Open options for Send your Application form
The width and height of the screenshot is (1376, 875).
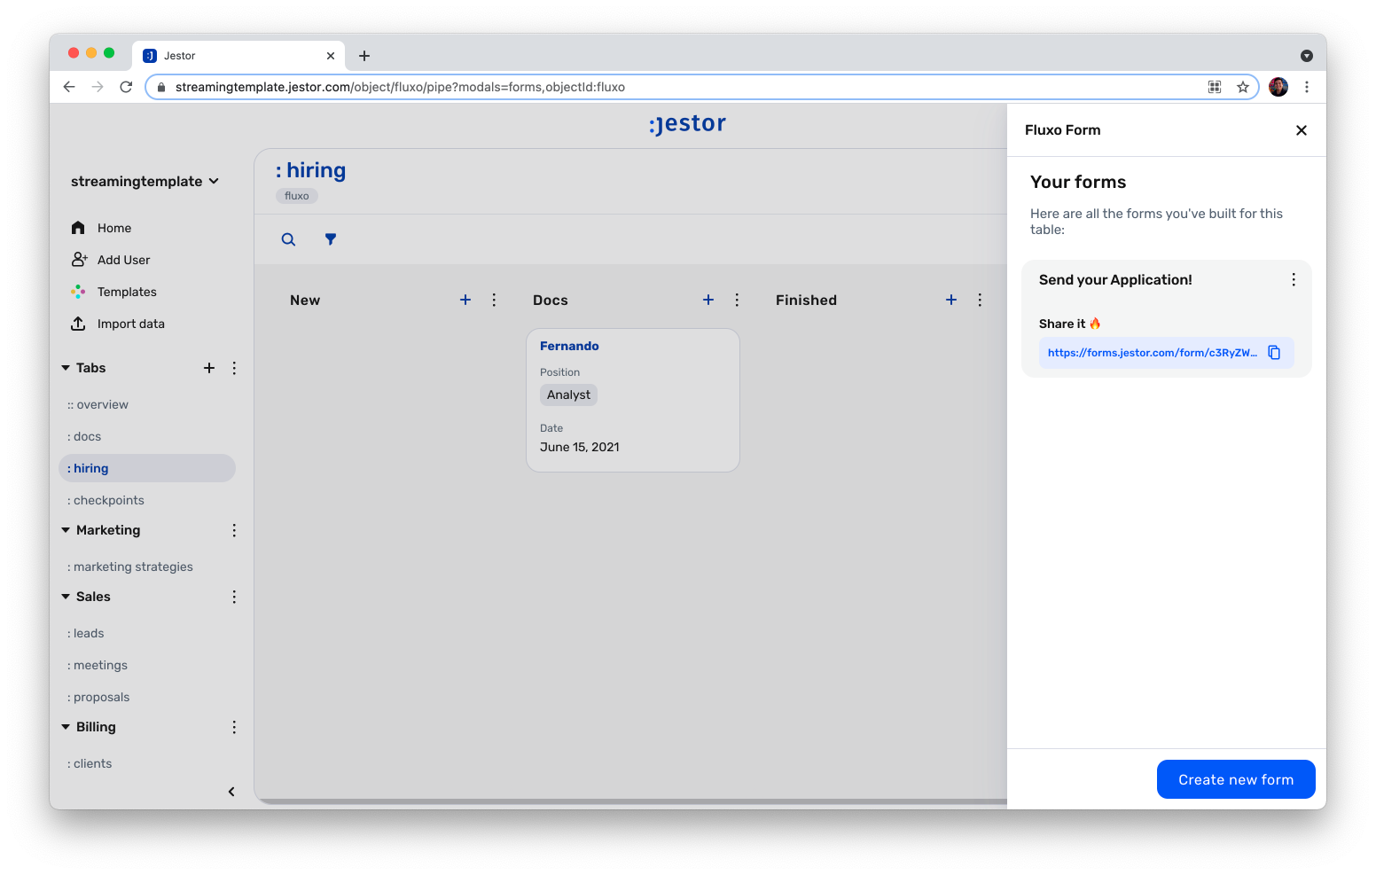click(x=1294, y=279)
